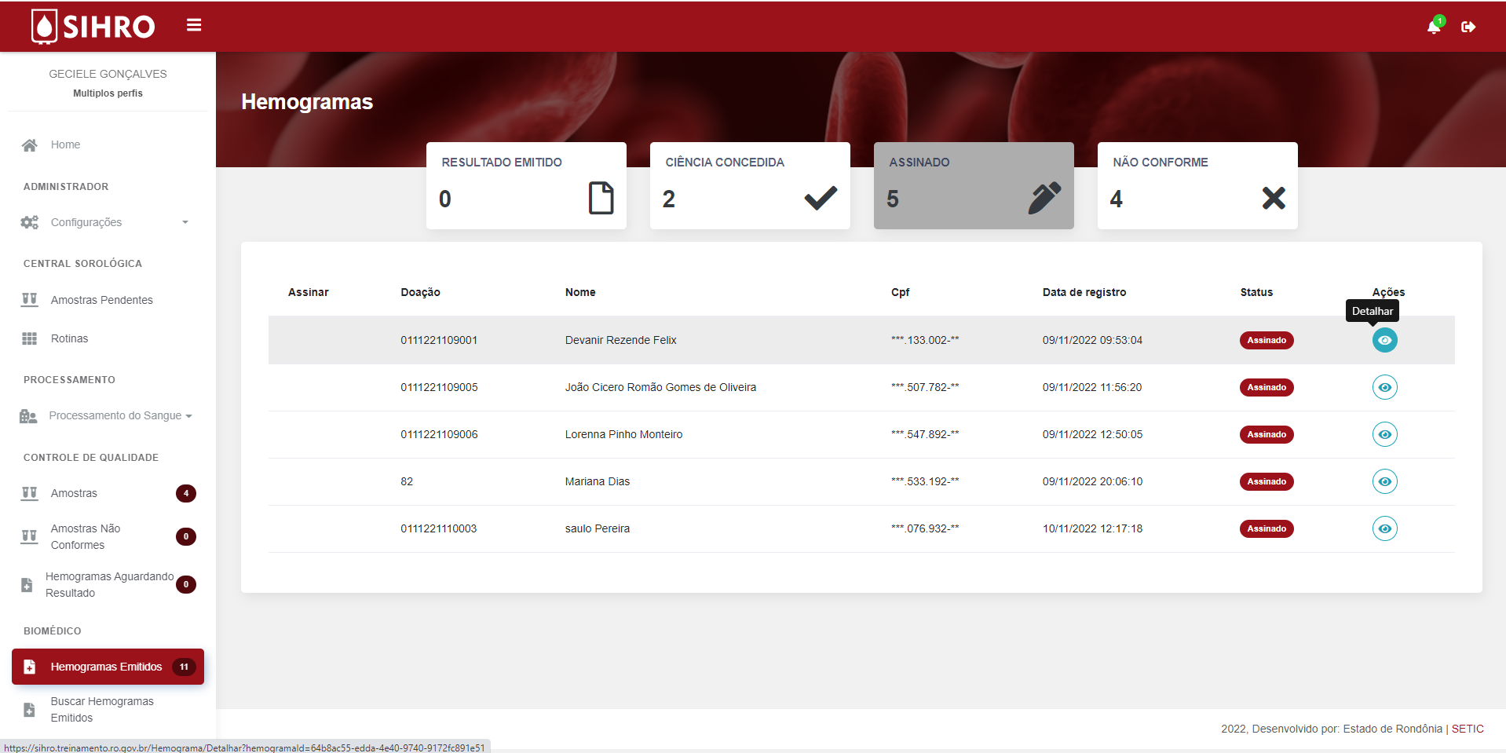The height and width of the screenshot is (753, 1506).
Task: Go to Home in the sidebar
Action: pos(65,144)
